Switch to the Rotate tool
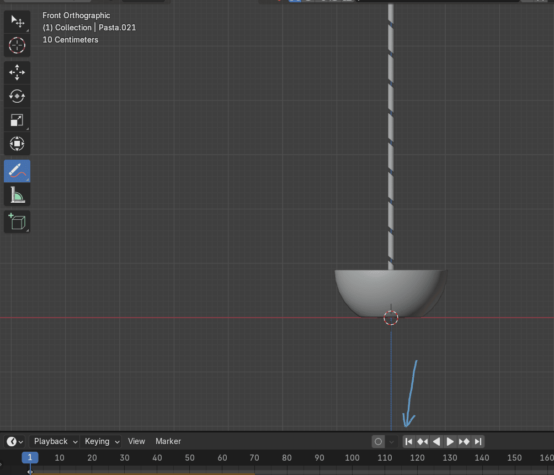 pyautogui.click(x=17, y=96)
